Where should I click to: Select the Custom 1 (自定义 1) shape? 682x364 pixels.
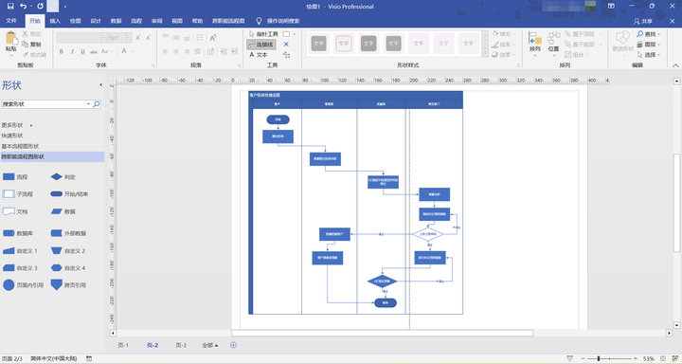tap(20, 250)
